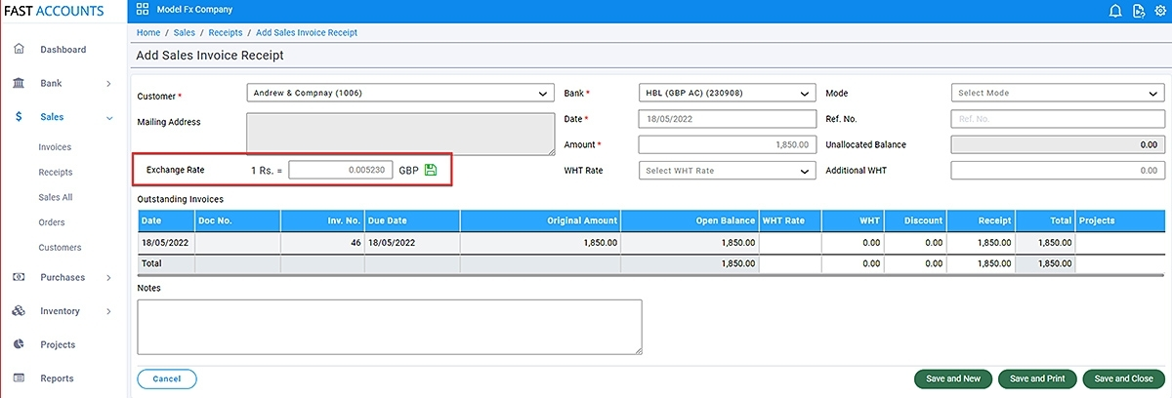
Task: Click the Home breadcrumb link
Action: click(148, 32)
